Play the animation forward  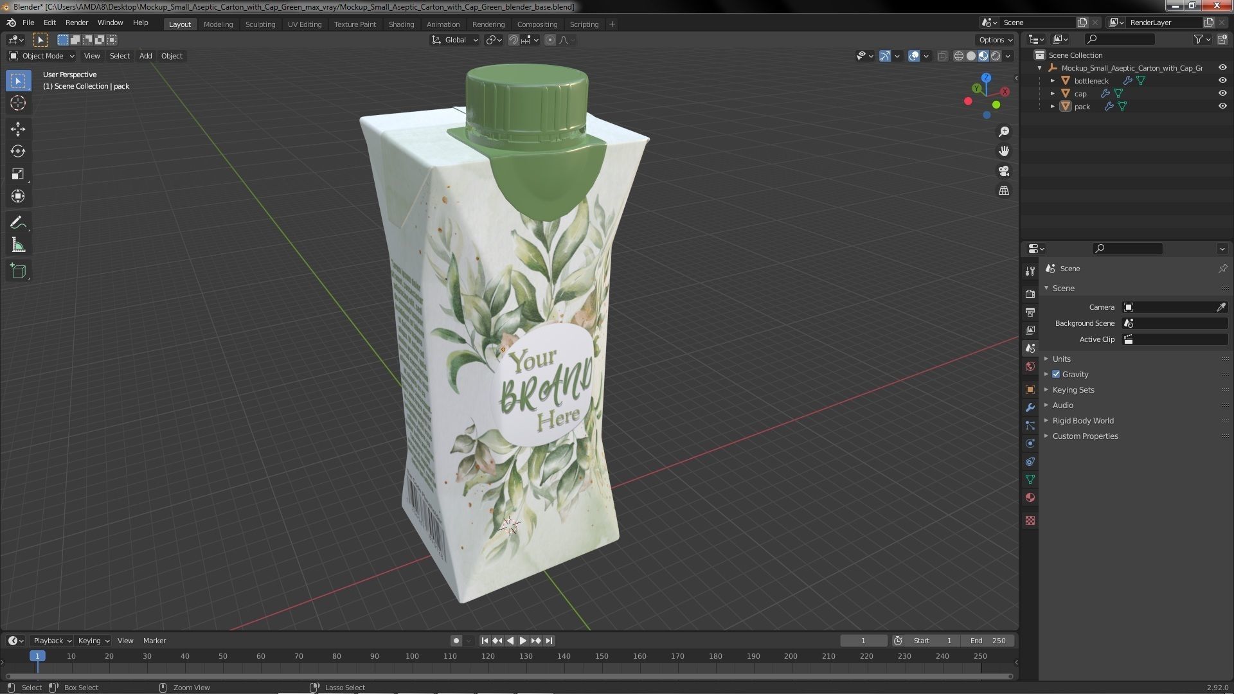[523, 641]
